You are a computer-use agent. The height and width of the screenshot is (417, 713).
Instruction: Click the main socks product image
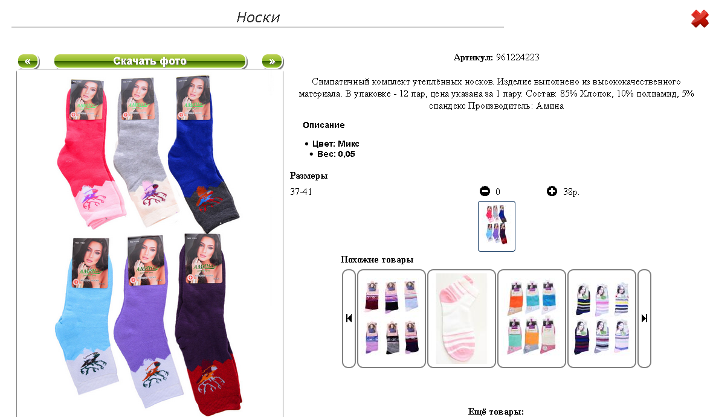150,244
